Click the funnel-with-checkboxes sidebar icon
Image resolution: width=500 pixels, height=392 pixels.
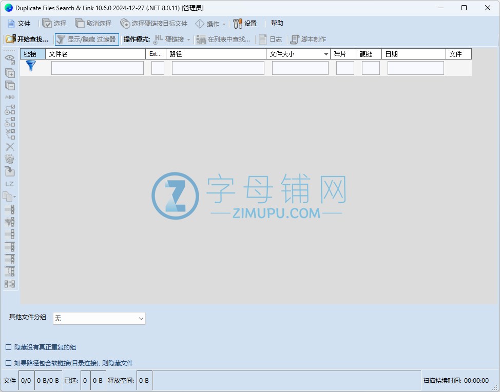tap(10, 222)
